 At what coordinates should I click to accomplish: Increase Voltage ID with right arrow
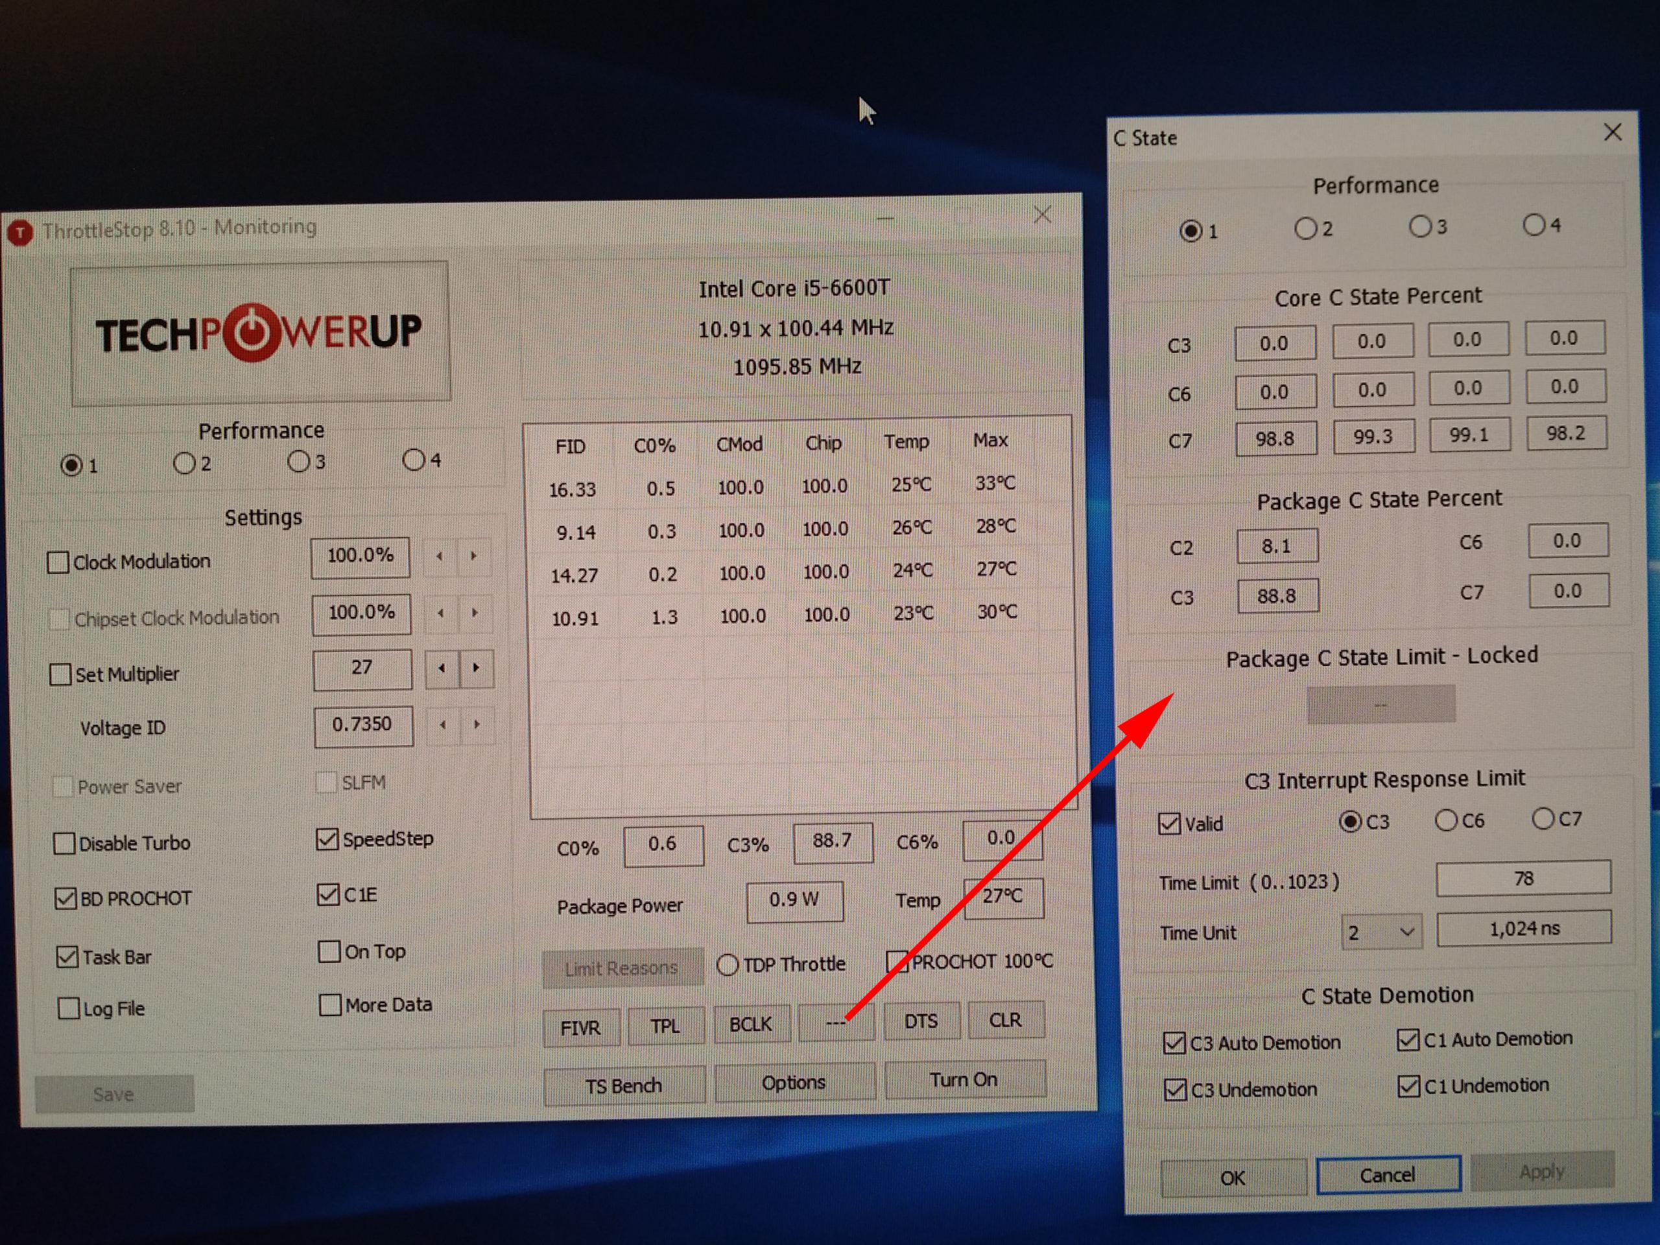(477, 724)
